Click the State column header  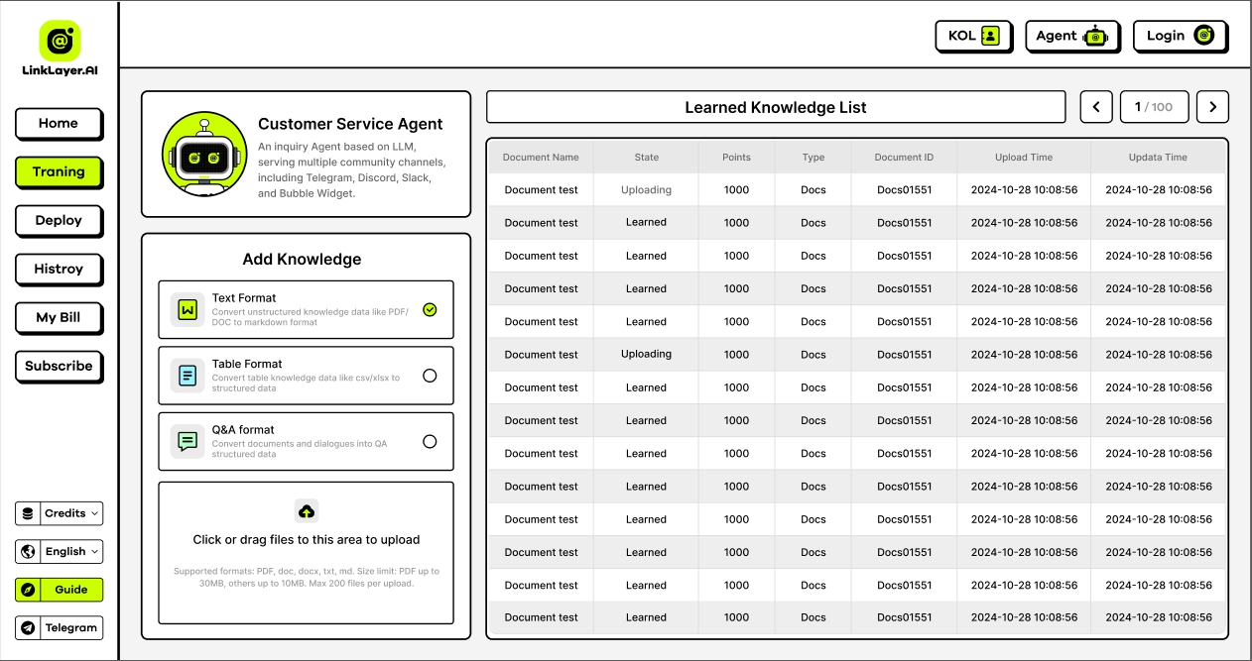pos(647,158)
